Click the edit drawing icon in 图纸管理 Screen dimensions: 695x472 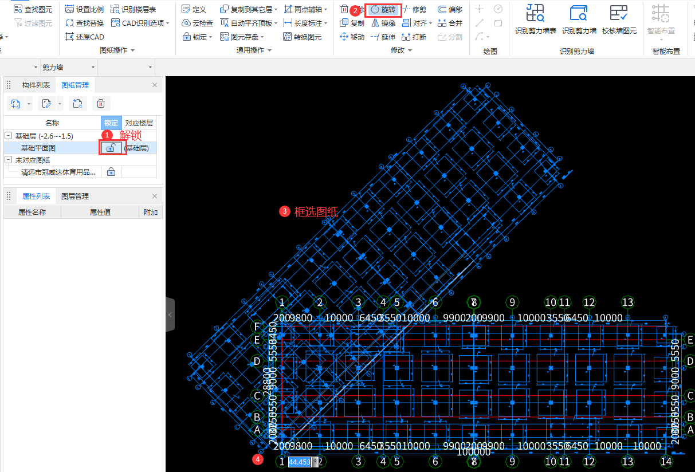pos(47,104)
